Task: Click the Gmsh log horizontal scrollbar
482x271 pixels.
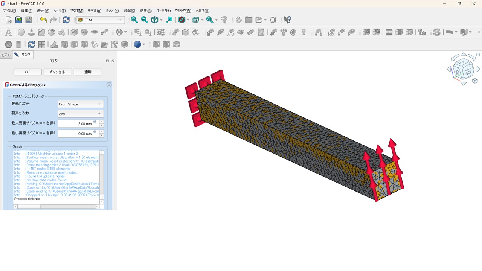Action: click(x=56, y=207)
